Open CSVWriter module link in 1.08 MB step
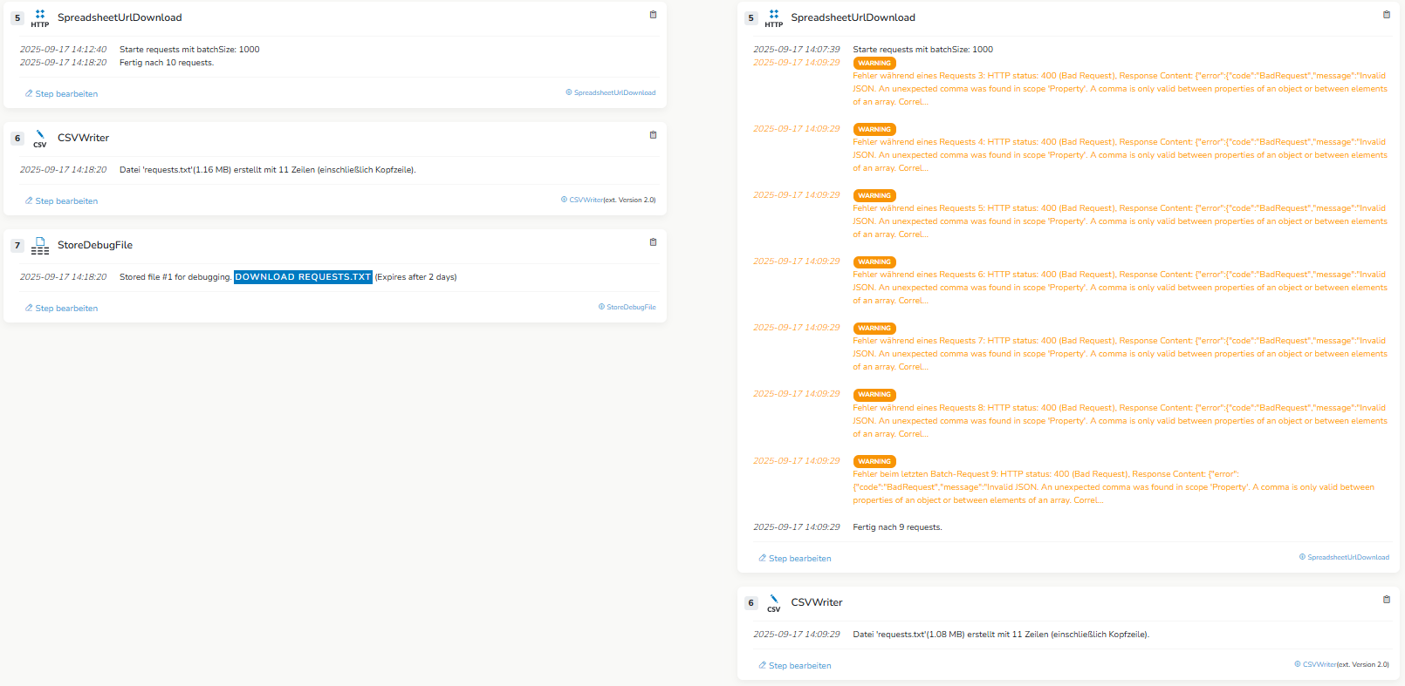The image size is (1405, 686). coord(1318,664)
